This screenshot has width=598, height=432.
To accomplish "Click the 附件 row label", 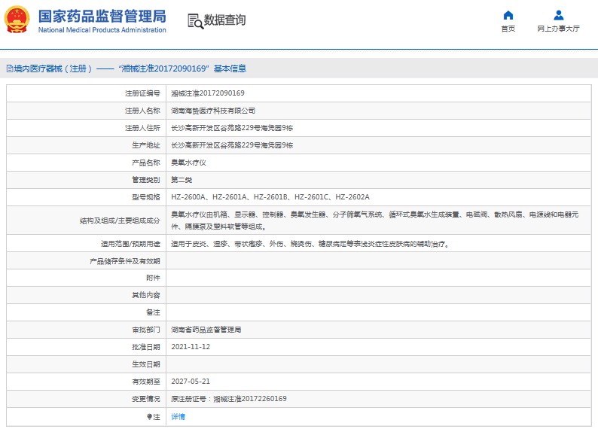I will coord(154,278).
